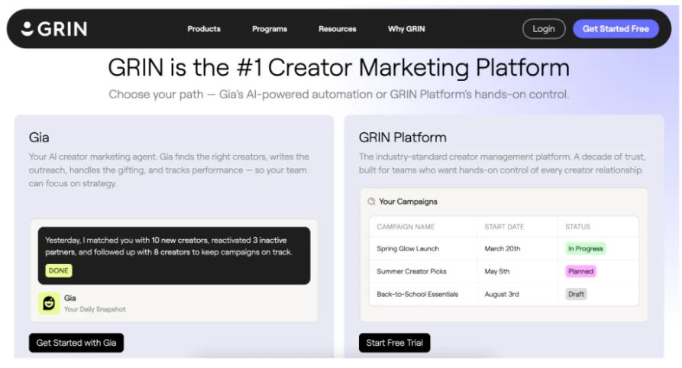
Task: Open the Products menu
Action: pos(204,29)
